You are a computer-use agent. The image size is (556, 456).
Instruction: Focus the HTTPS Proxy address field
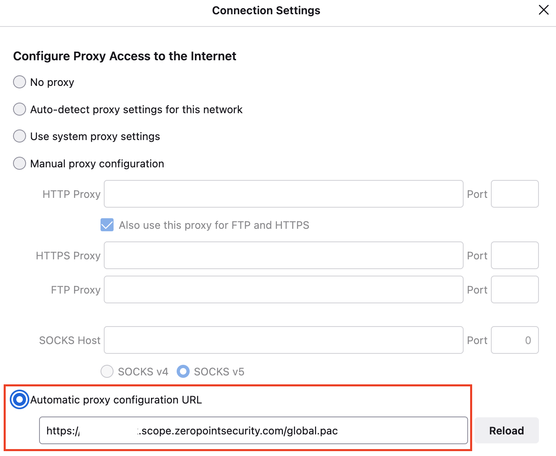coord(283,255)
